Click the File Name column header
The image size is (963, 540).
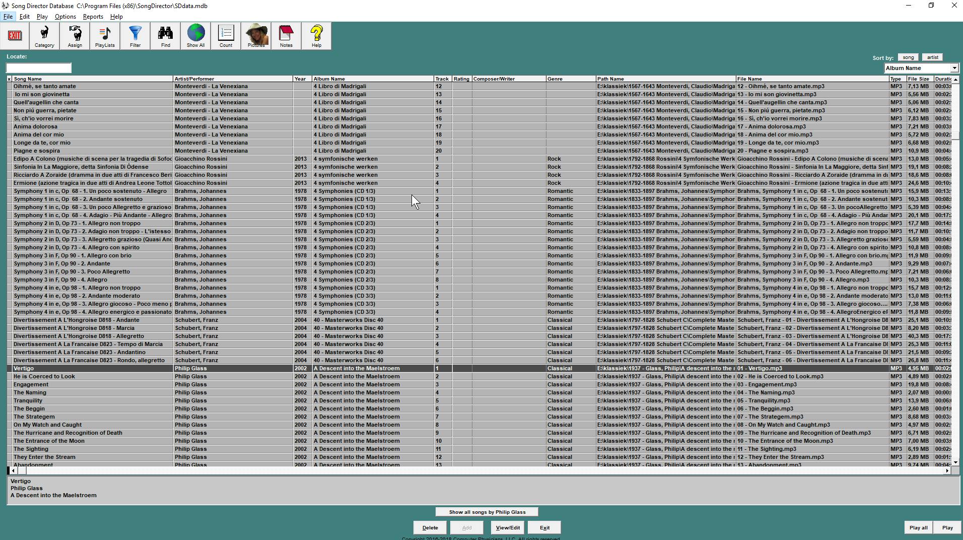[x=812, y=79]
